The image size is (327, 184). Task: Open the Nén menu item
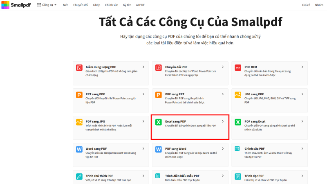coord(66,5)
